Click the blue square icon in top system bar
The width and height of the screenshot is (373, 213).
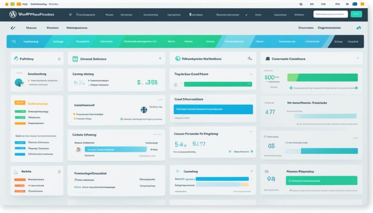(x=355, y=4)
